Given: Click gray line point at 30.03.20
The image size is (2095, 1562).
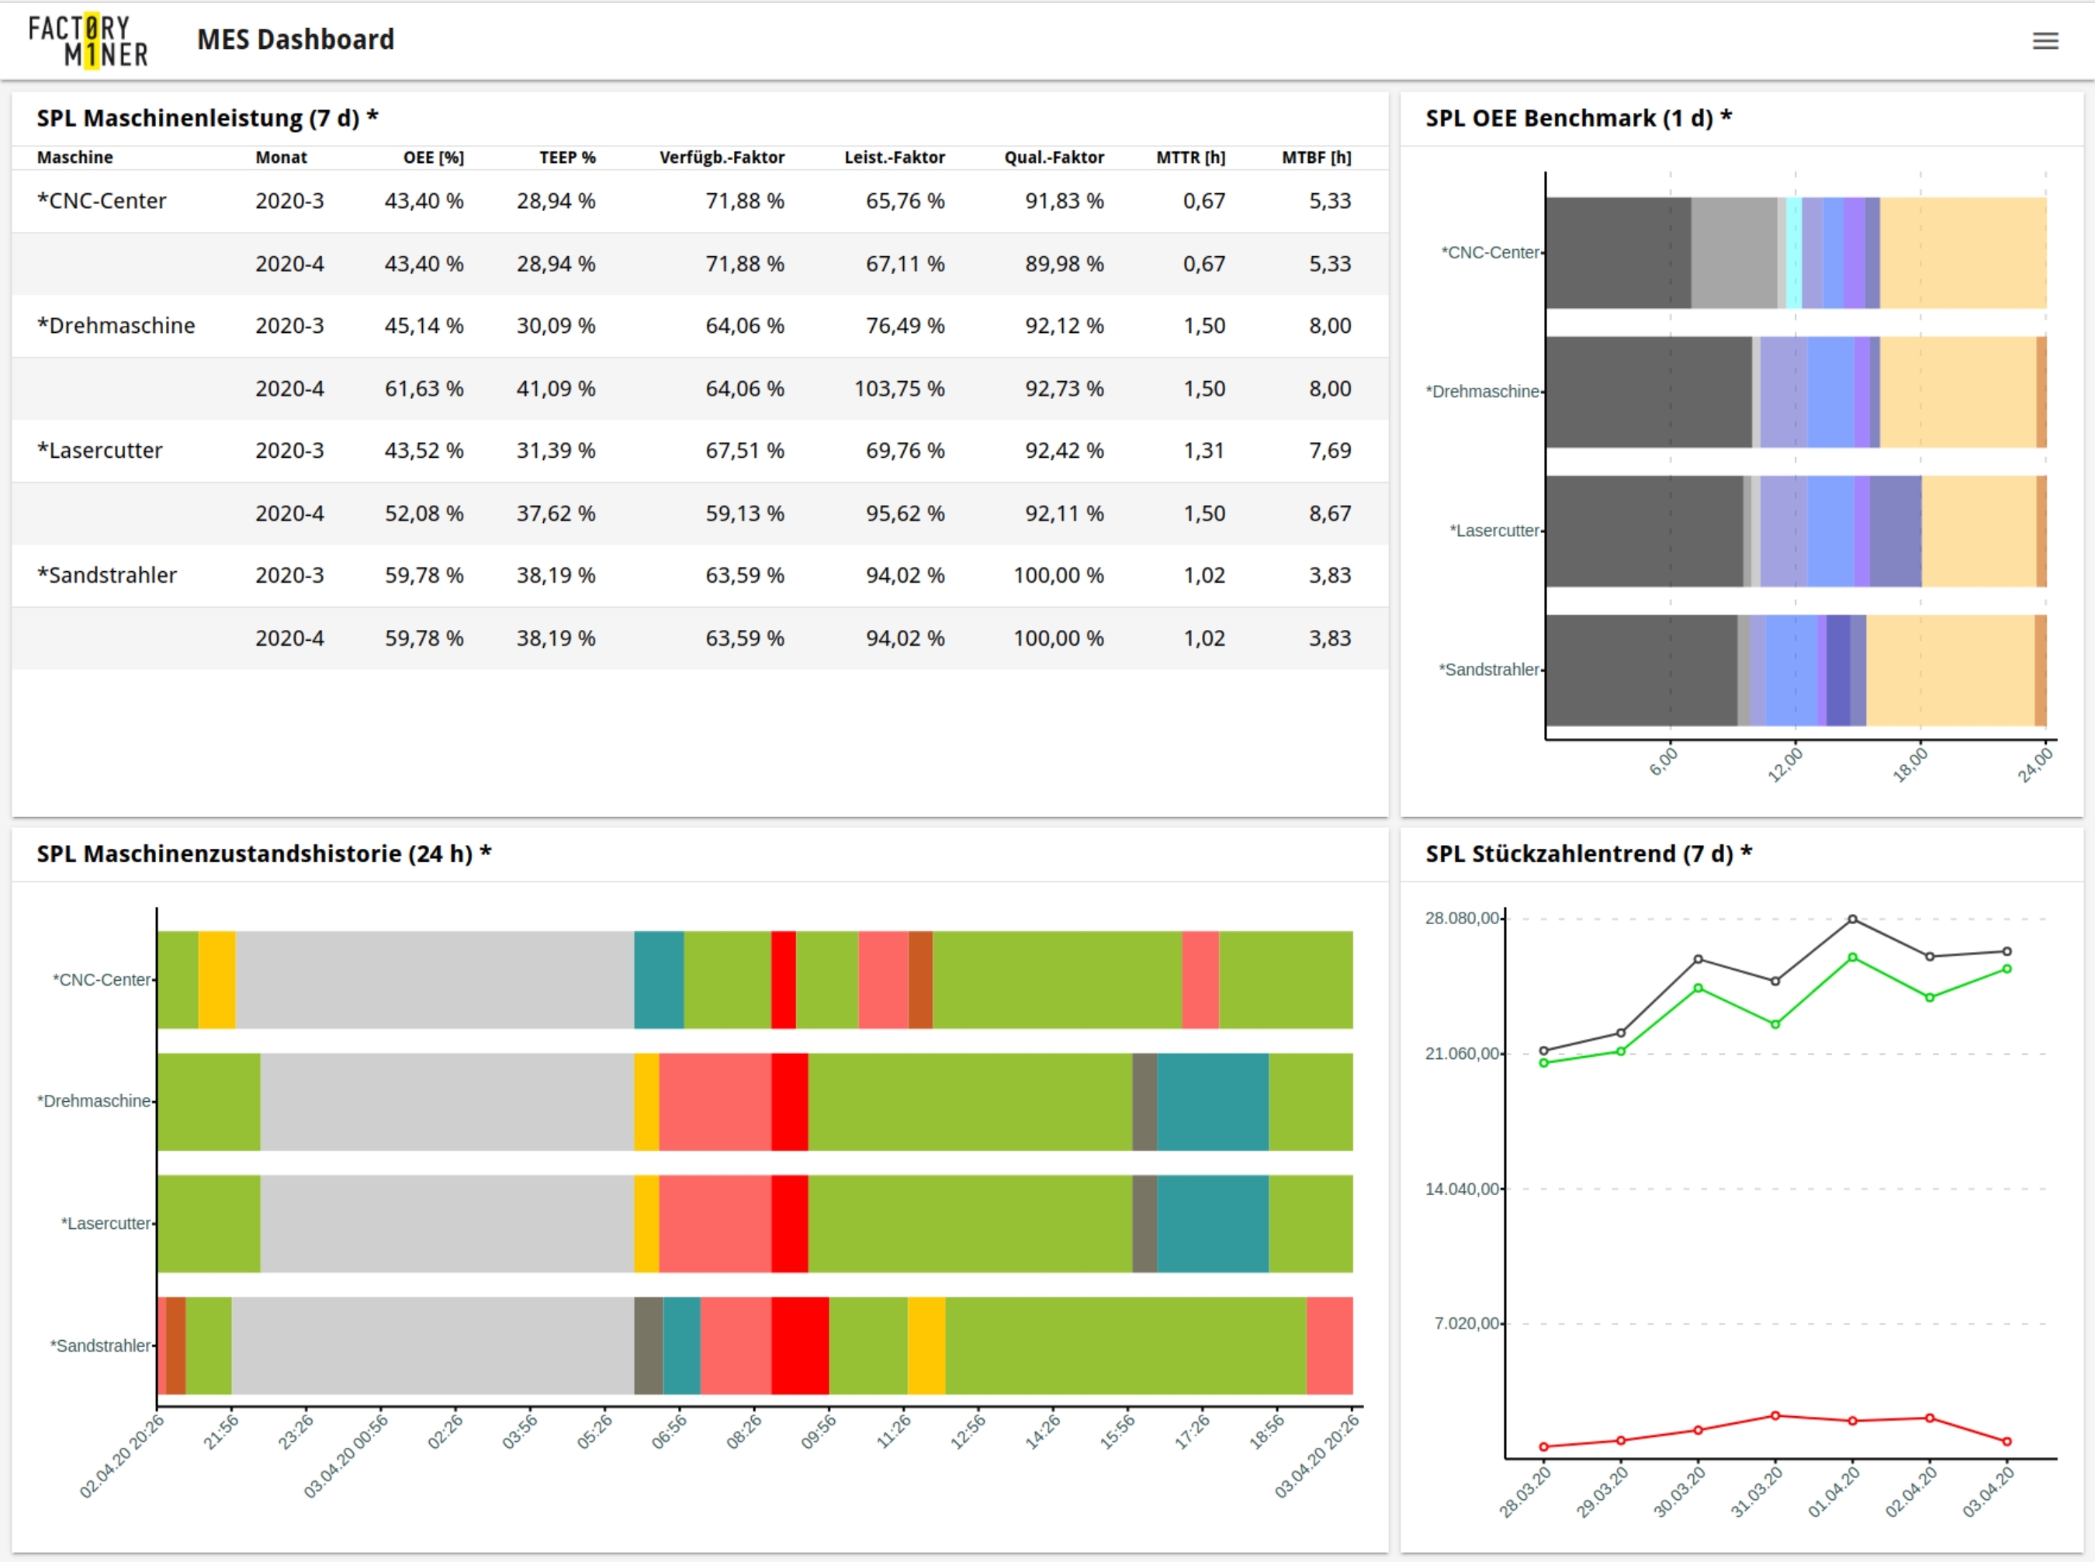Looking at the screenshot, I should click(x=1698, y=960).
